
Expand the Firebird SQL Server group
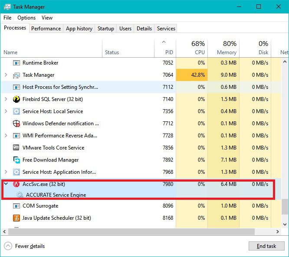coord(6,99)
